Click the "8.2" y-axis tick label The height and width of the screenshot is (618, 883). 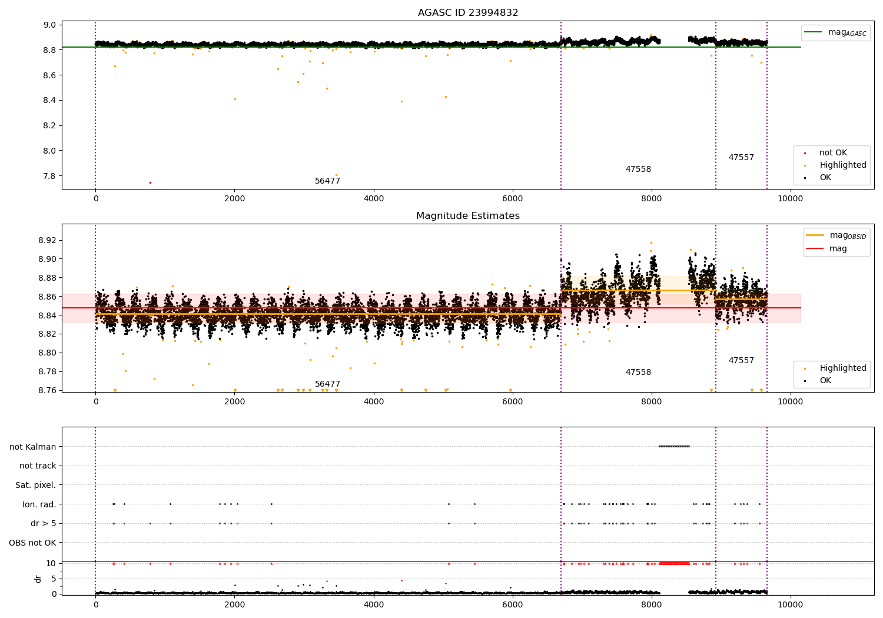[x=49, y=126]
